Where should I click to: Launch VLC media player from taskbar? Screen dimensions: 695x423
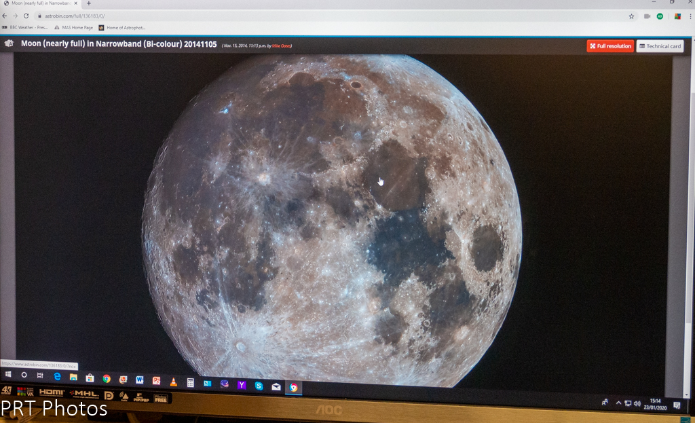[173, 381]
